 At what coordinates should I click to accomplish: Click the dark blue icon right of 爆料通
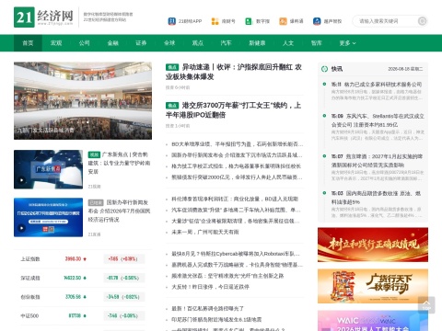click(317, 21)
